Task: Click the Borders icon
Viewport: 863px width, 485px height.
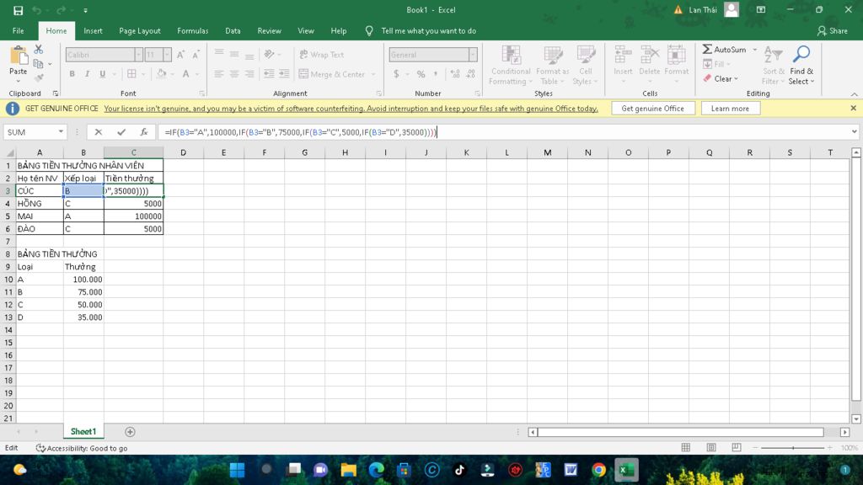Action: point(131,74)
